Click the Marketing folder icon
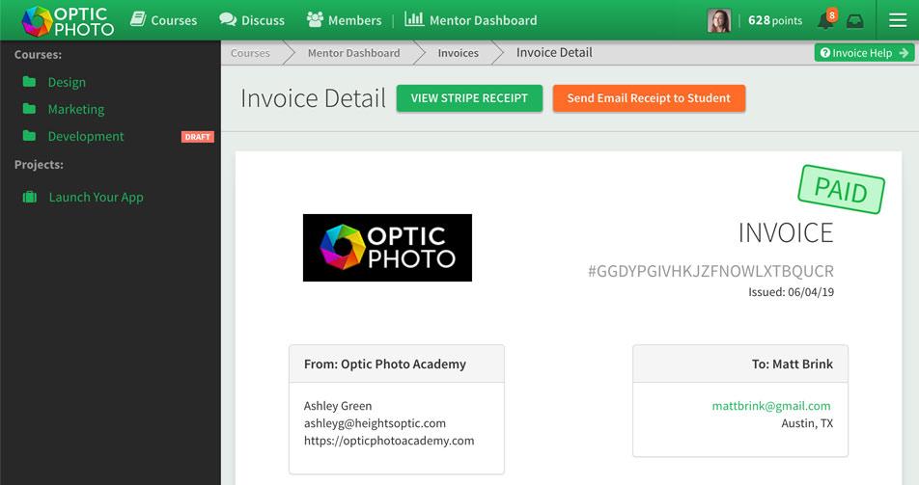The image size is (919, 485). (x=29, y=108)
